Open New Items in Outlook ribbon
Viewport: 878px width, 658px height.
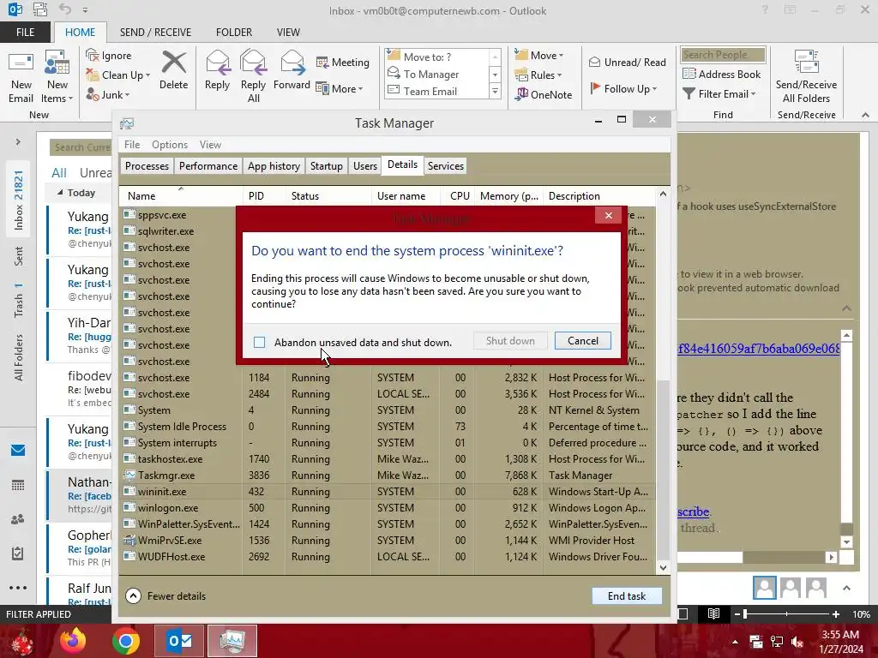pyautogui.click(x=57, y=76)
